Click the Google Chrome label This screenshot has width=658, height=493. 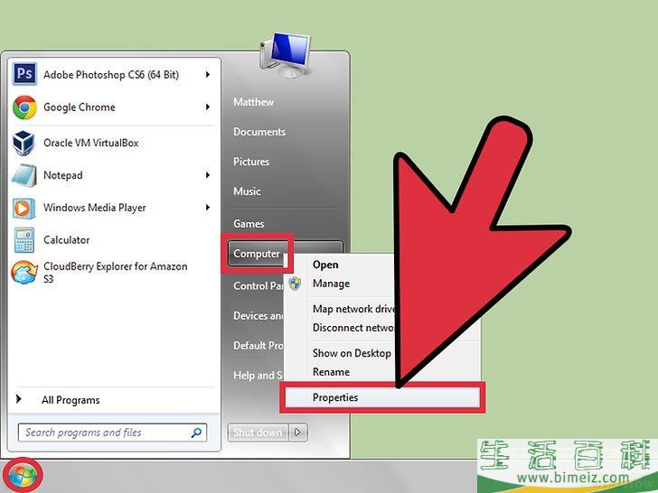[80, 107]
